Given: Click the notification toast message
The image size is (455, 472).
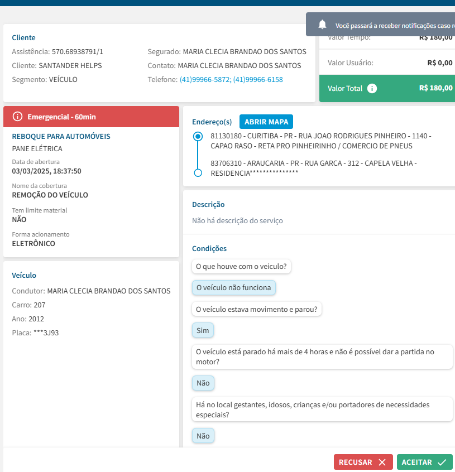Looking at the screenshot, I should pyautogui.click(x=391, y=26).
